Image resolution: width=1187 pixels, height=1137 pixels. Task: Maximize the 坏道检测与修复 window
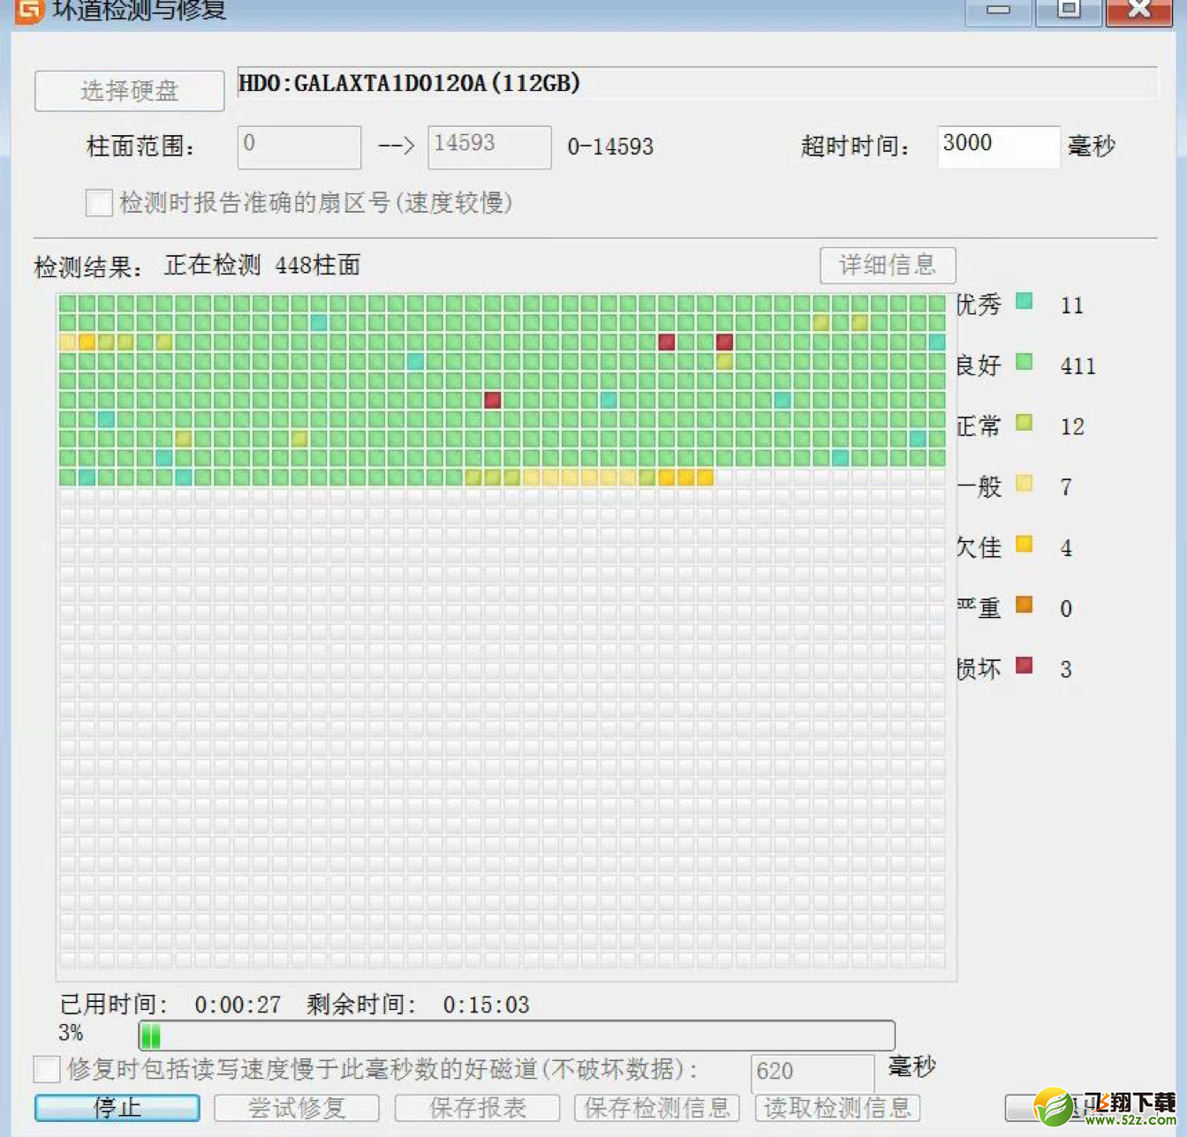(x=1069, y=11)
